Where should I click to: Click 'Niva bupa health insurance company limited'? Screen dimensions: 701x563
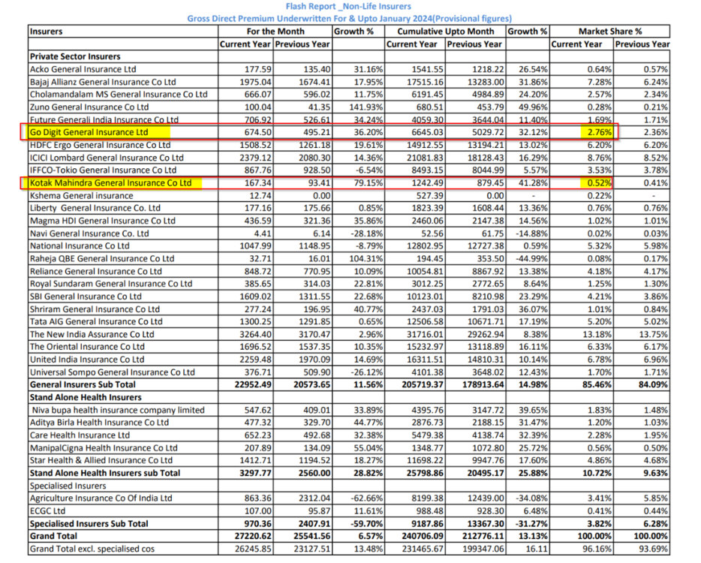(x=118, y=410)
